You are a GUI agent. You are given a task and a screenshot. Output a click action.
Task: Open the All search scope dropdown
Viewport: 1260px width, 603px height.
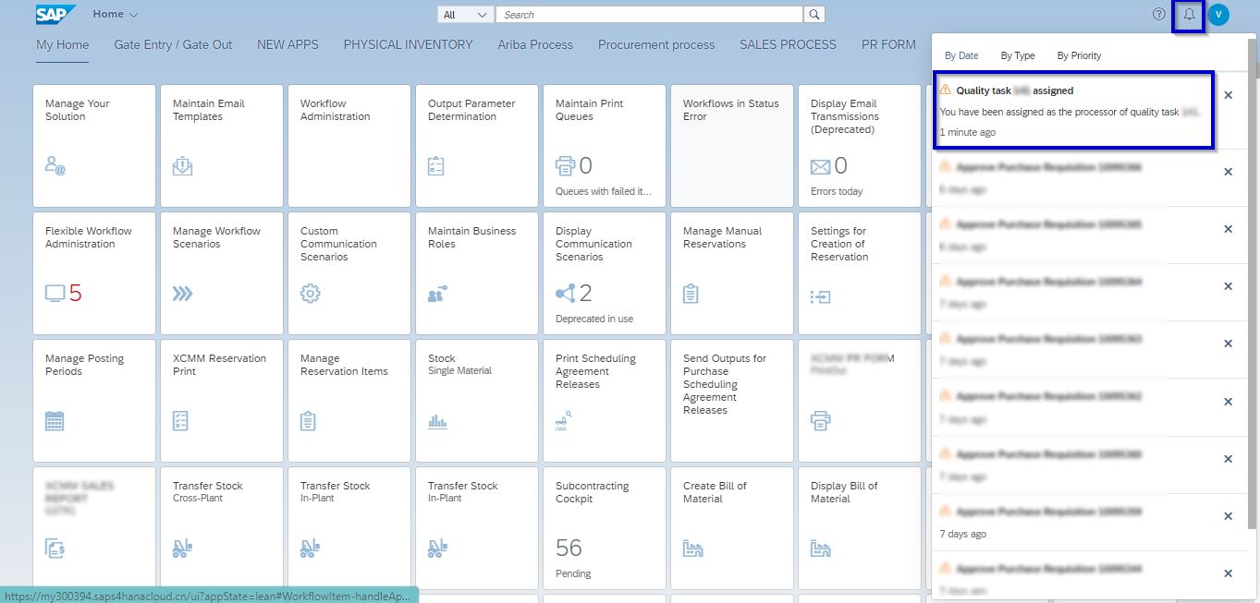465,15
